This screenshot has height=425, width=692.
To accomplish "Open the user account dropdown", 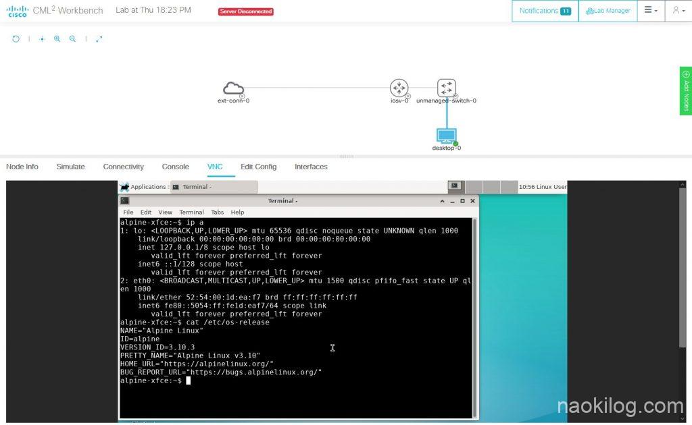I will (678, 10).
